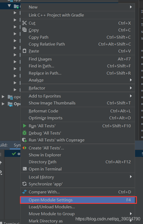Click the app module folder icon
Viewport: 143px width, 224px height.
pyautogui.click(x=16, y=6)
